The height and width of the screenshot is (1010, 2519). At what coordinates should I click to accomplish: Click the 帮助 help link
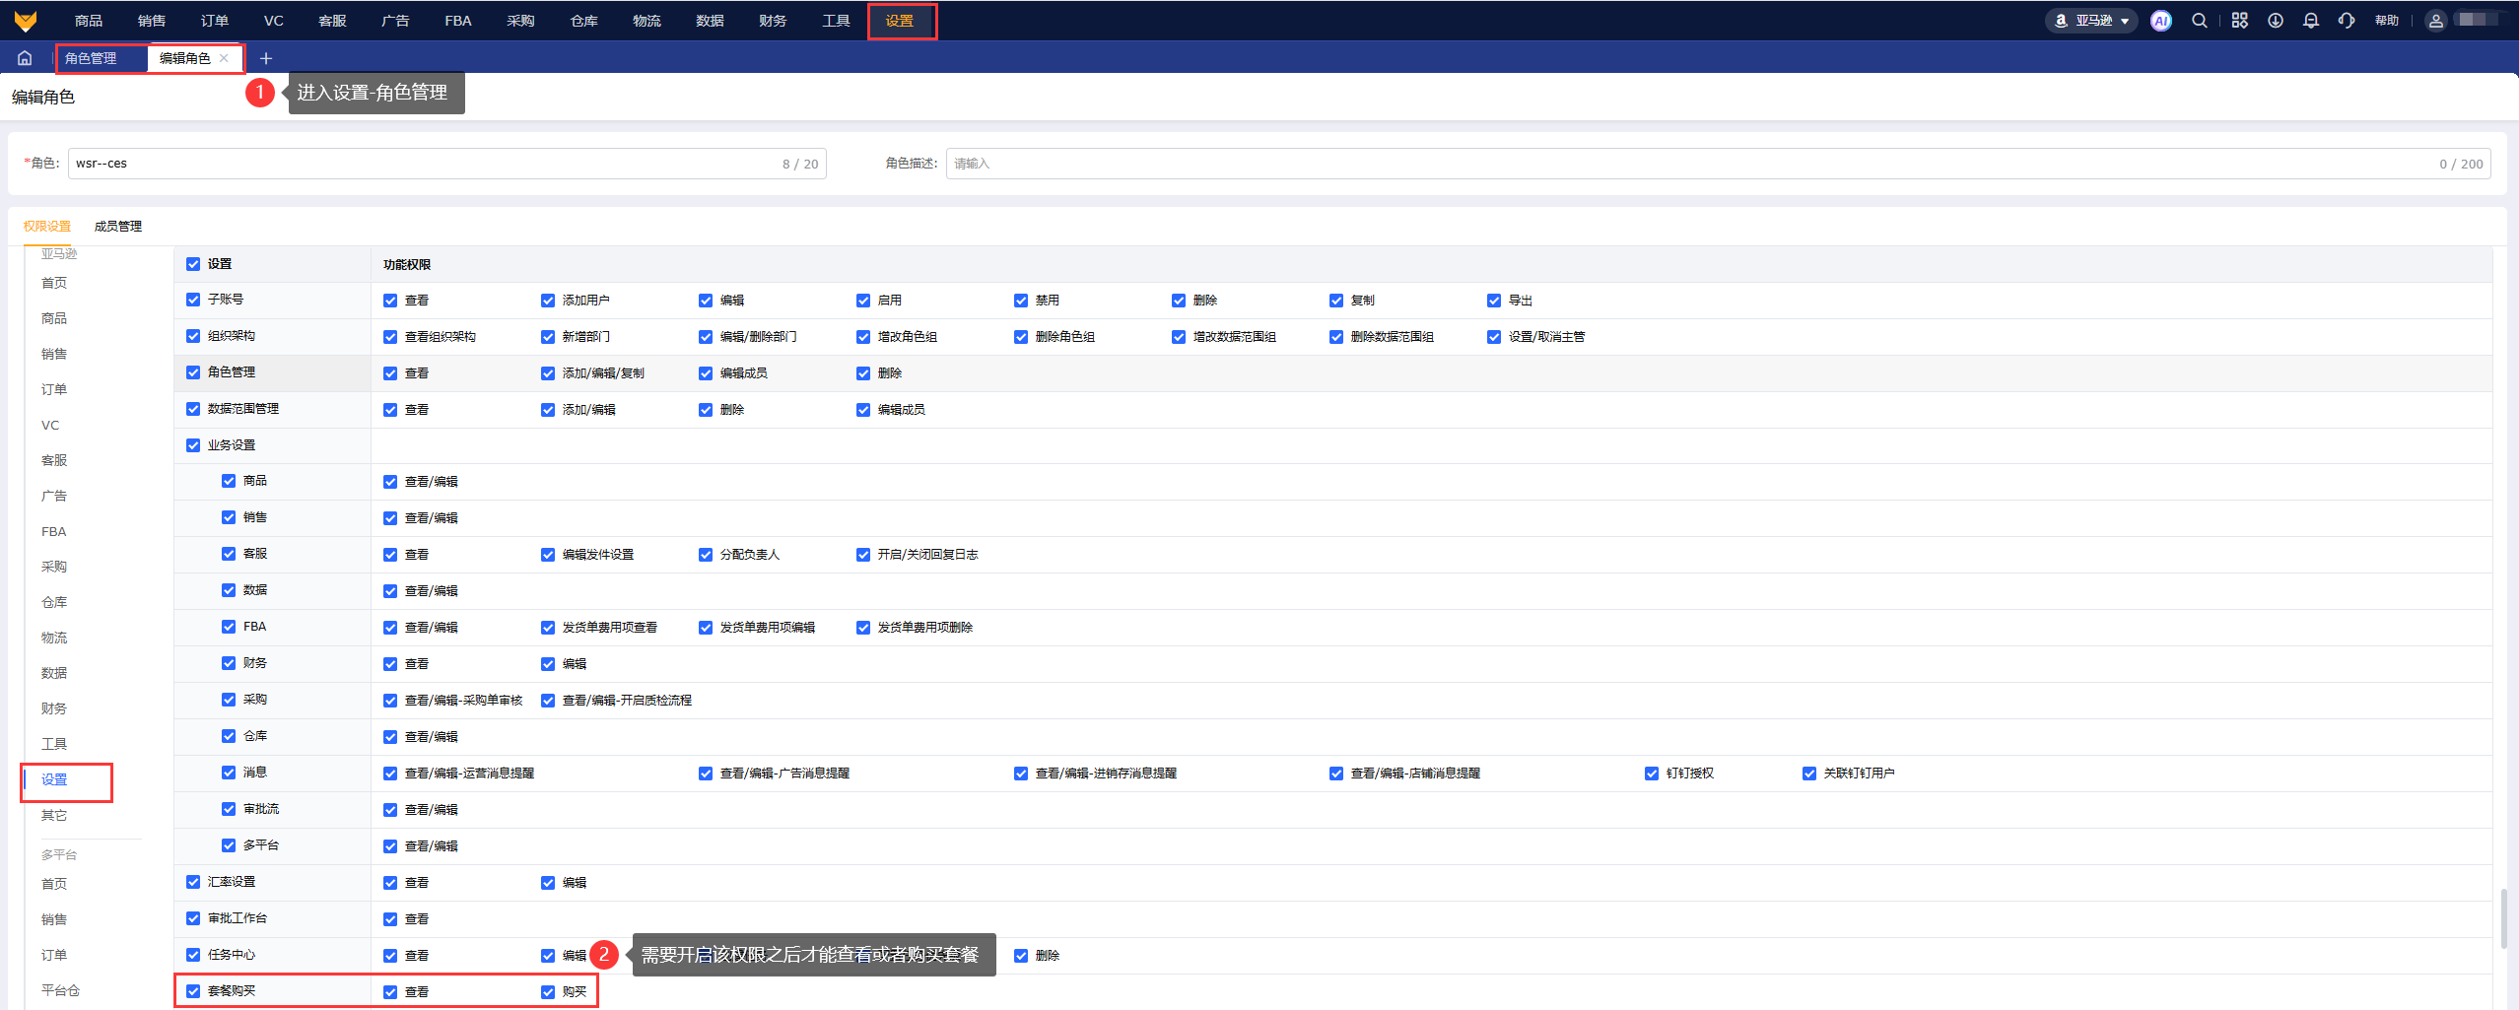tap(2386, 21)
